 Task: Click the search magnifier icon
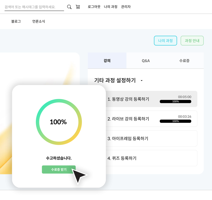(69, 7)
